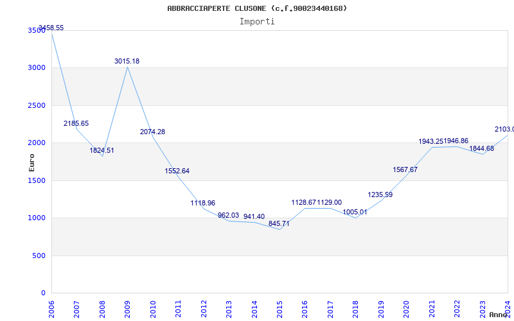
Task: Select the x-axis year label 2015
Action: tap(279, 309)
